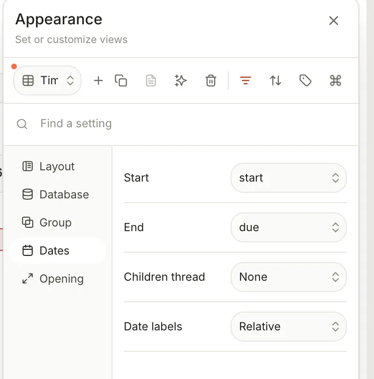Click the 'Set or customize views' subtitle
Screen dimensions: 374x379
(71, 39)
